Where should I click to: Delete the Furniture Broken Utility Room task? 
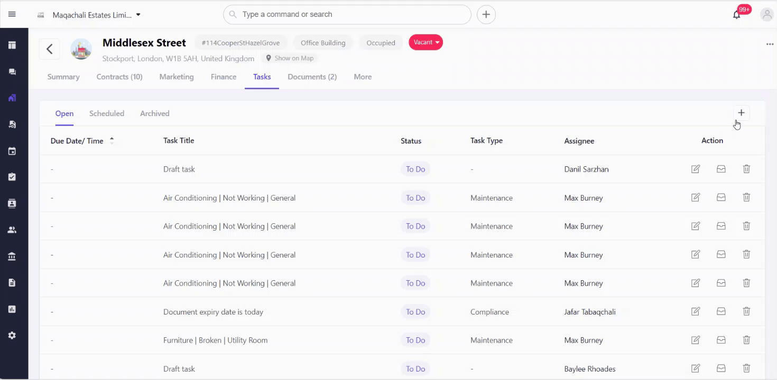pos(746,340)
